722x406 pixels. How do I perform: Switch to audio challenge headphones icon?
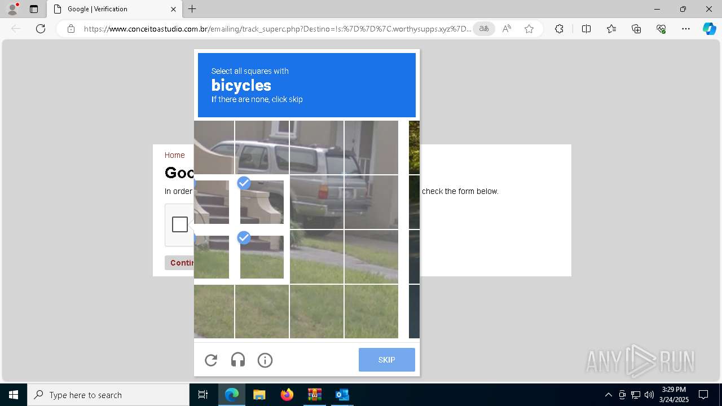(238, 360)
